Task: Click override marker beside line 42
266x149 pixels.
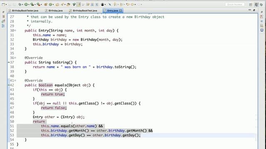Action: tap(9, 85)
